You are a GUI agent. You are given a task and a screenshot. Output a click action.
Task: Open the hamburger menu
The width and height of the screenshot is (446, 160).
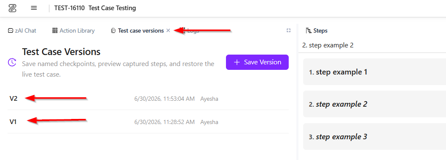click(x=34, y=8)
